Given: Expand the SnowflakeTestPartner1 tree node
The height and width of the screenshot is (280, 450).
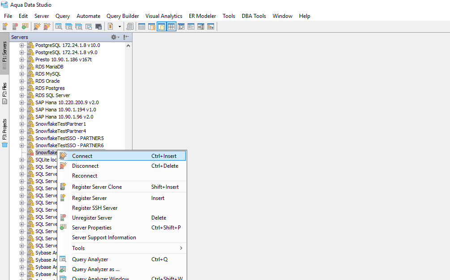Looking at the screenshot, I should point(21,124).
